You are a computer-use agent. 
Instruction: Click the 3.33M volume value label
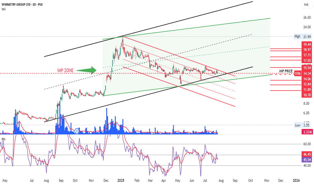coord(307,132)
